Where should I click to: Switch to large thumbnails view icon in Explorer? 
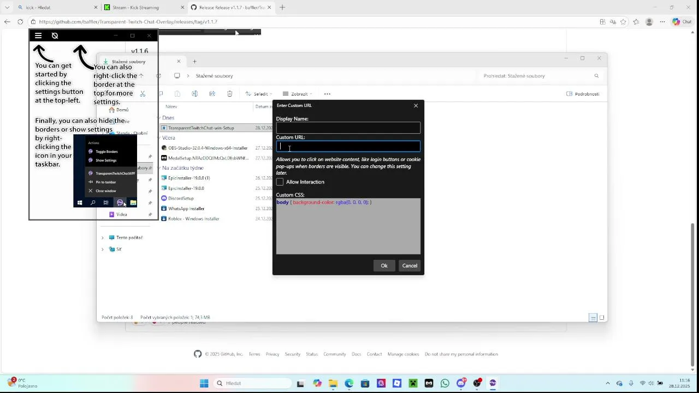[x=602, y=318]
